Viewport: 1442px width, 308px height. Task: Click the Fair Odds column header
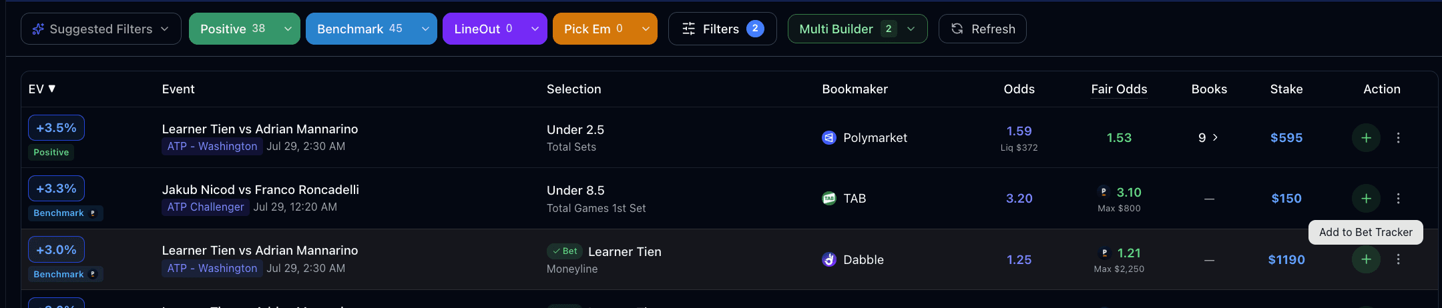tap(1119, 89)
